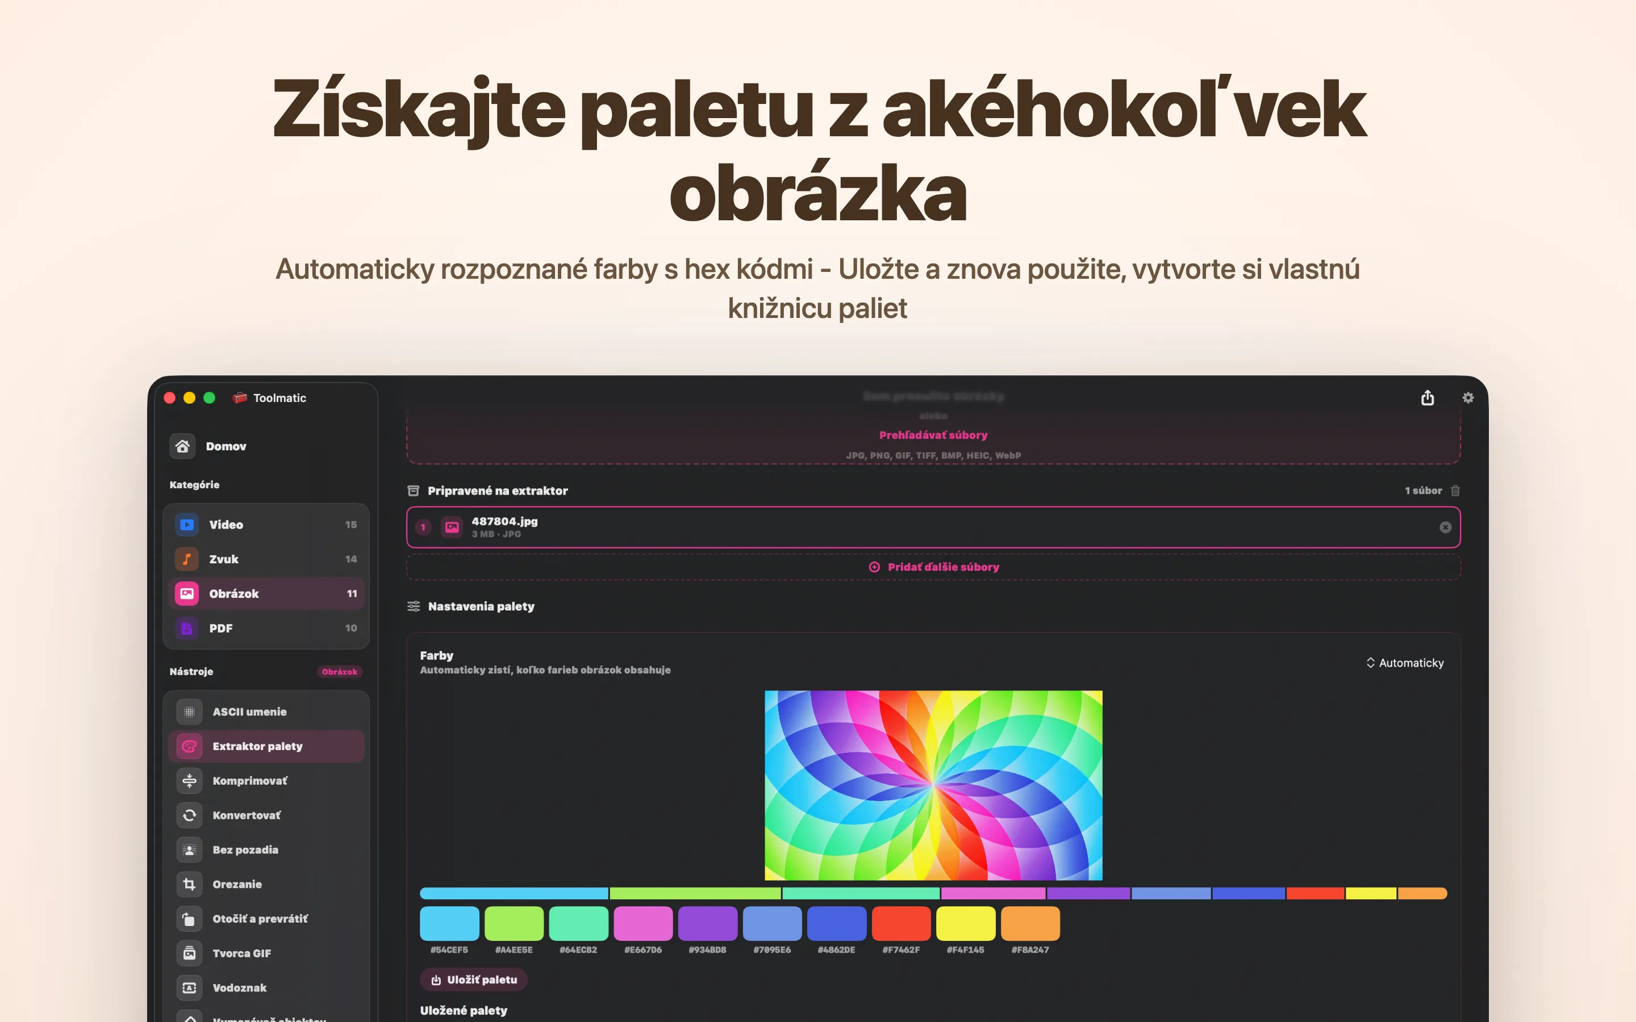Pick the red #F7462F swatch
The width and height of the screenshot is (1636, 1022).
[901, 923]
